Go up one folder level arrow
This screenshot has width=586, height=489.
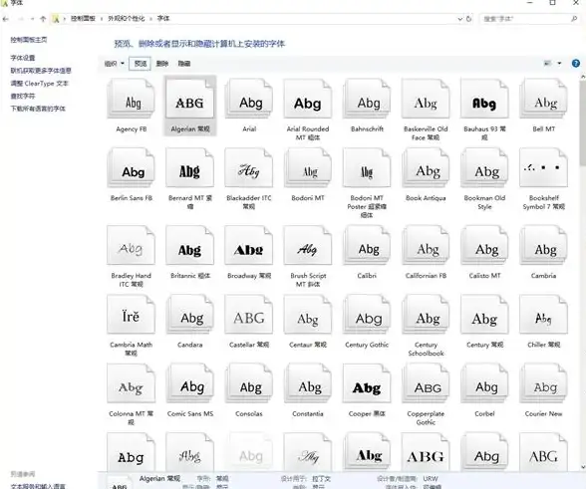[43, 19]
